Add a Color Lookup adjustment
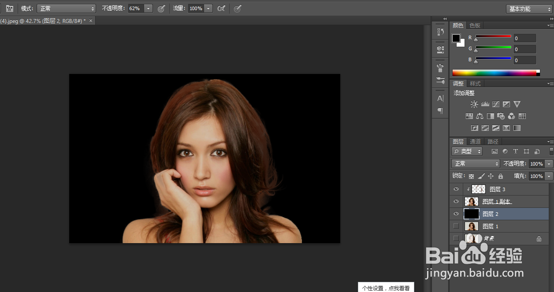The image size is (554, 292). tap(522, 116)
